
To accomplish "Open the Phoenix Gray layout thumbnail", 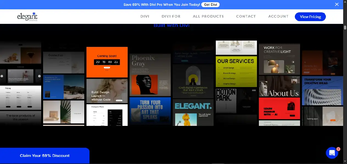I will point(150,75).
